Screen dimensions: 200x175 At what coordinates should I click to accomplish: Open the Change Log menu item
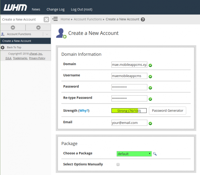pos(55,9)
